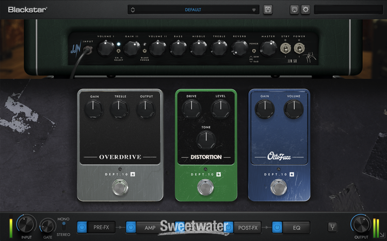Toggle the PRE-FX power button

tap(82, 227)
